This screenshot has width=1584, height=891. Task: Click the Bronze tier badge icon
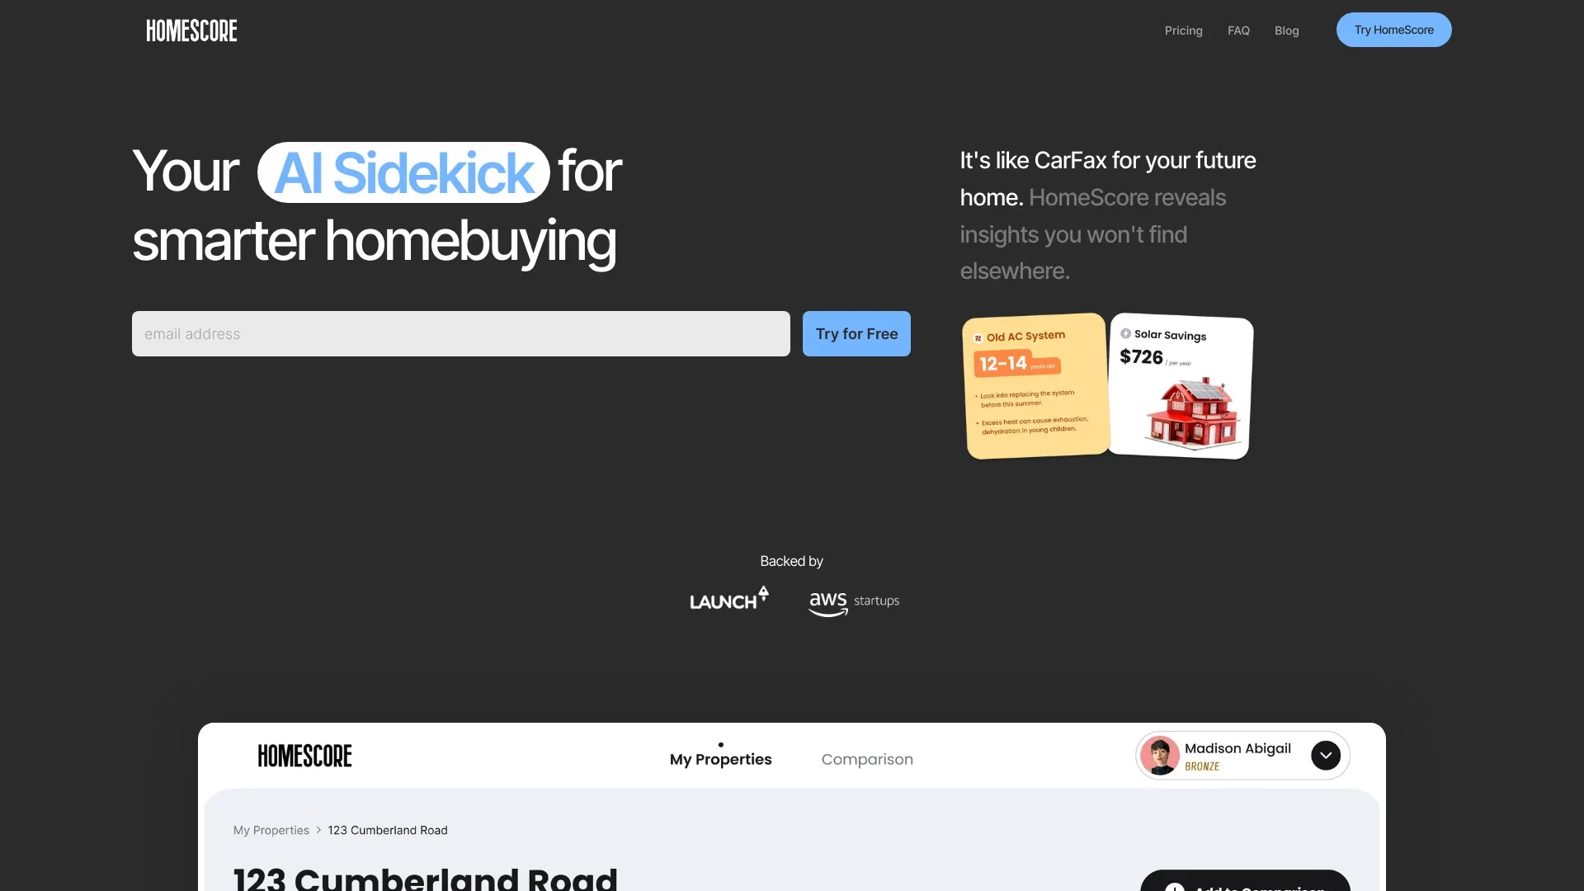point(1202,765)
